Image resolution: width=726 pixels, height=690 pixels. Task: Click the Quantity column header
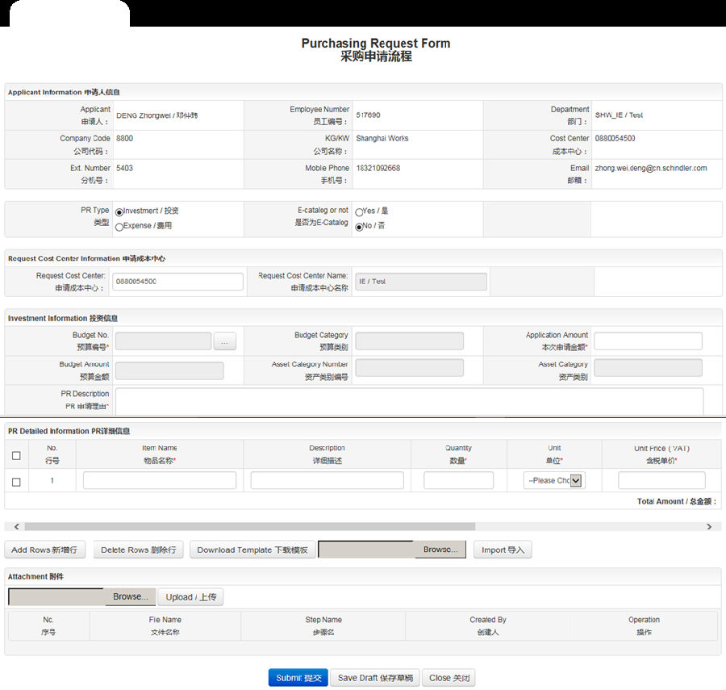tap(458, 454)
